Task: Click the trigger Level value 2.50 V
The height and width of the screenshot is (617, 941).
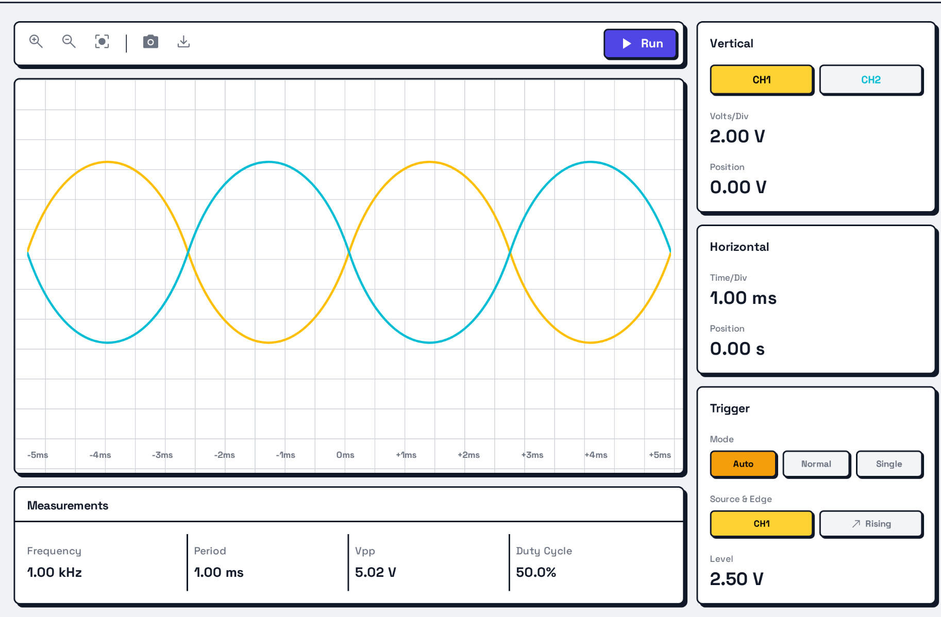Action: (736, 579)
